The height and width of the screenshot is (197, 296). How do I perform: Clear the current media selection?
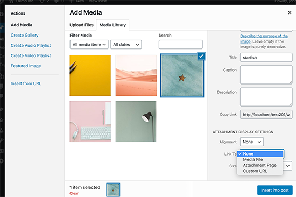point(74,193)
